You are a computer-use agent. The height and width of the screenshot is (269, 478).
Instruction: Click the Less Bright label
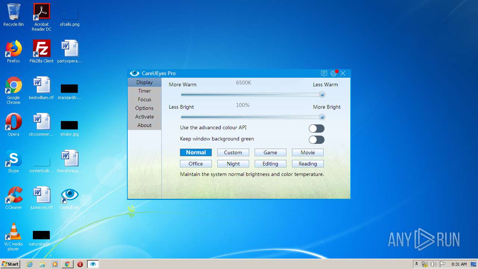(181, 107)
